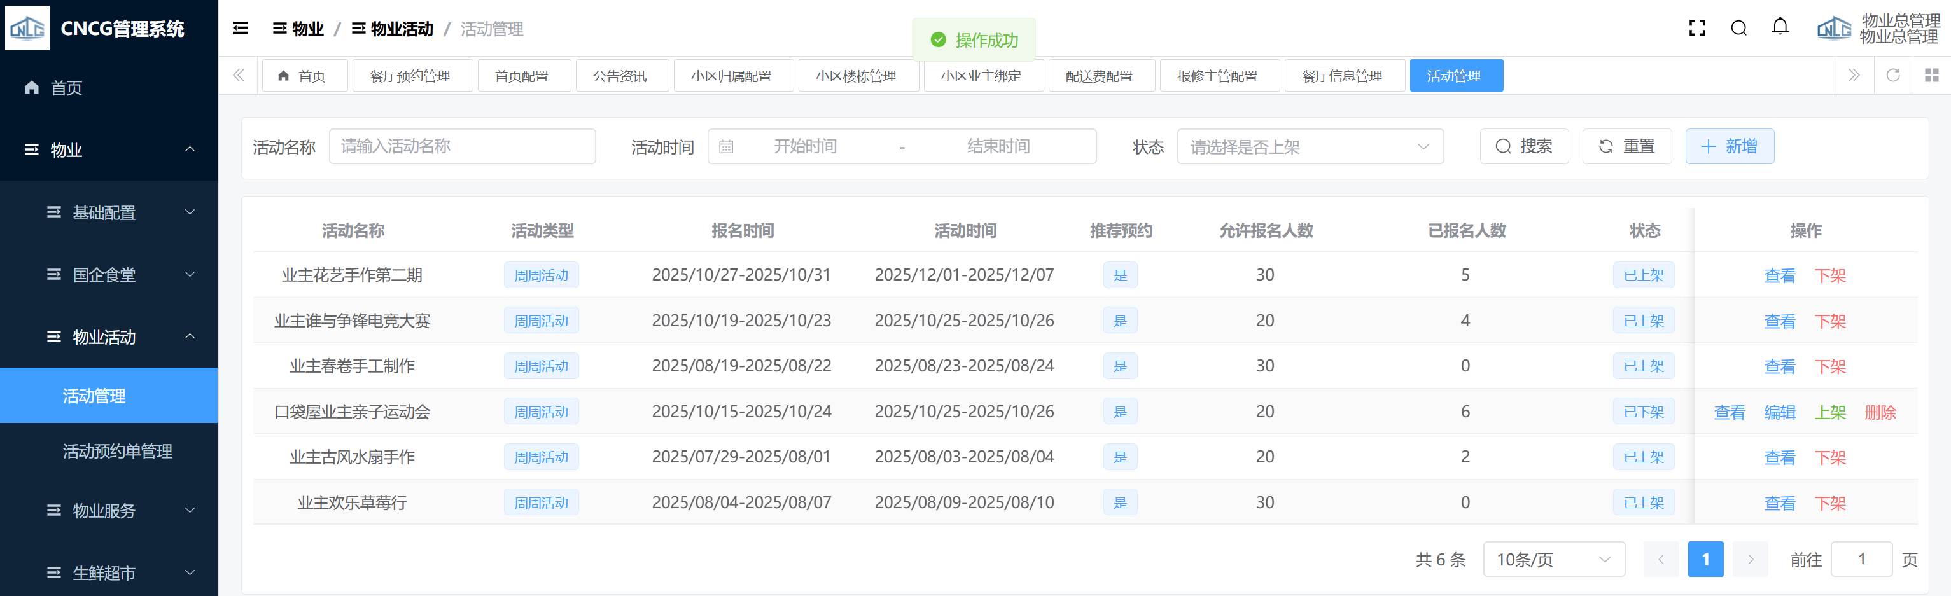This screenshot has width=1951, height=596.
Task: Click the 新增 button
Action: coord(1729,147)
